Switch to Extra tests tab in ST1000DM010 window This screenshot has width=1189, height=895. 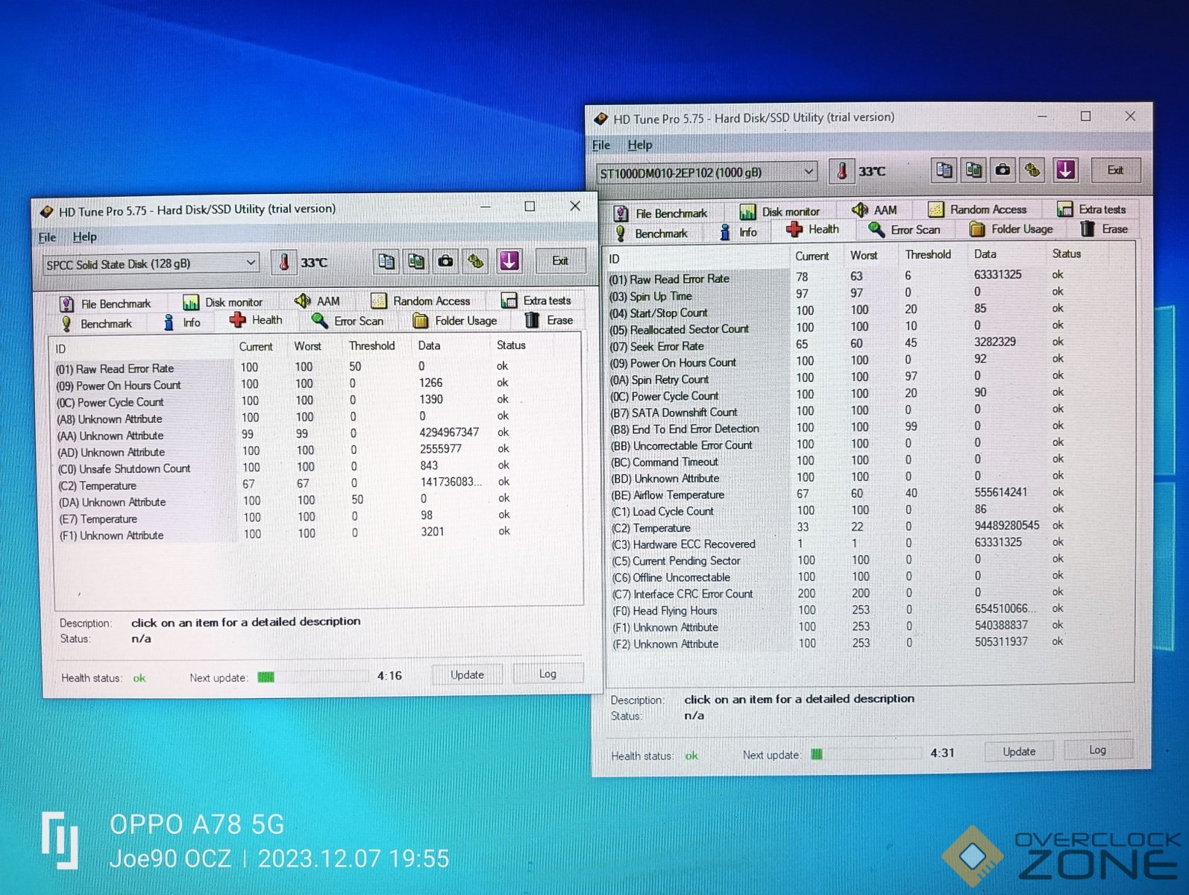(1092, 210)
